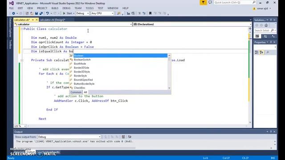Click the Navigate Backward toolbar icon

tap(13, 13)
